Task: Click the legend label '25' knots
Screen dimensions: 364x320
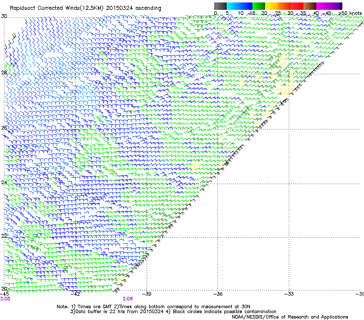Action: [277, 13]
